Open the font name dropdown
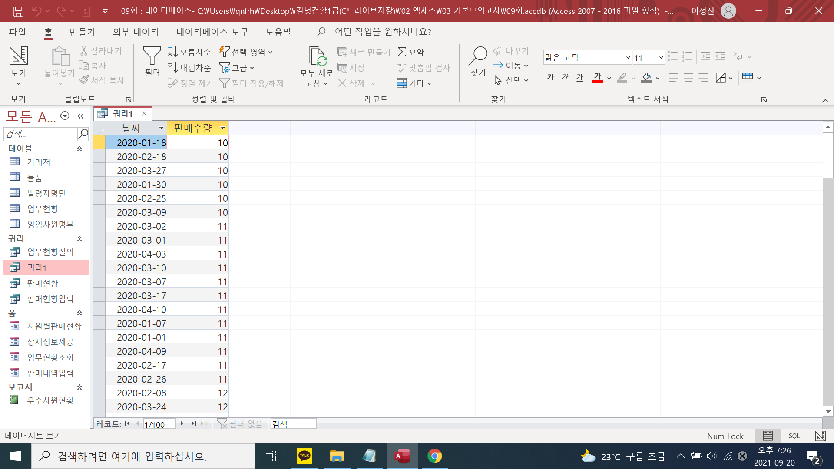The image size is (834, 469). tap(628, 57)
